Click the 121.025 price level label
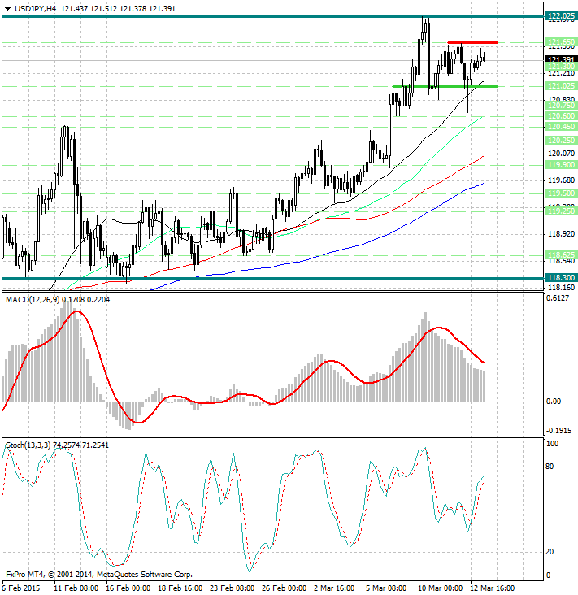The width and height of the screenshot is (578, 595). (x=561, y=86)
